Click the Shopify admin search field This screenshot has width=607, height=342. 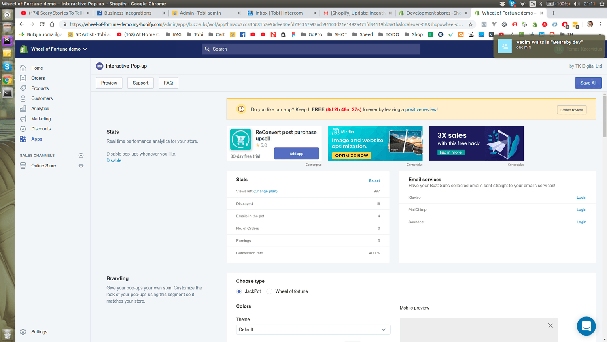tap(311, 49)
